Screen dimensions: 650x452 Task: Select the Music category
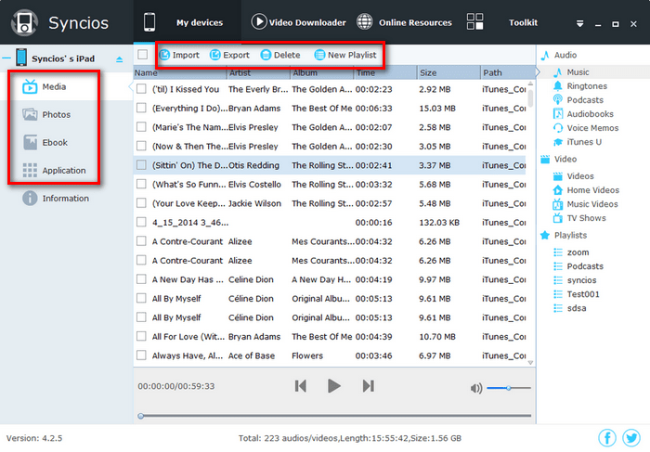click(578, 72)
